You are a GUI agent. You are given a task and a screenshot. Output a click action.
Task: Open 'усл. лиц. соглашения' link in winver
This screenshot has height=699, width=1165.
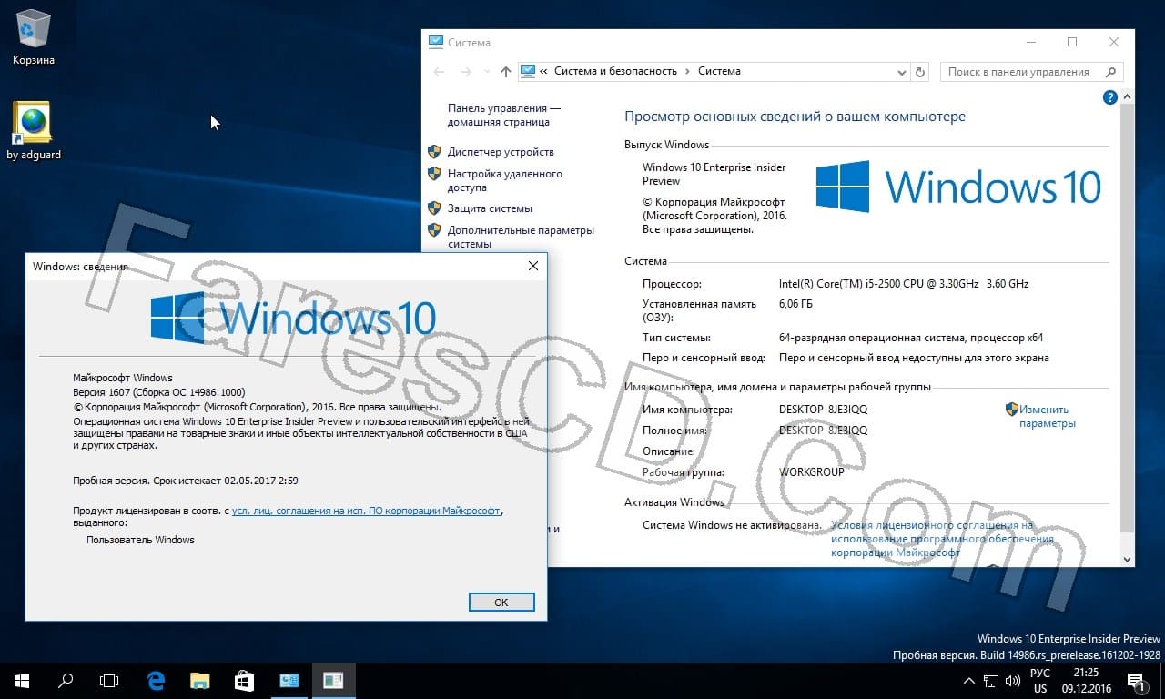(366, 511)
